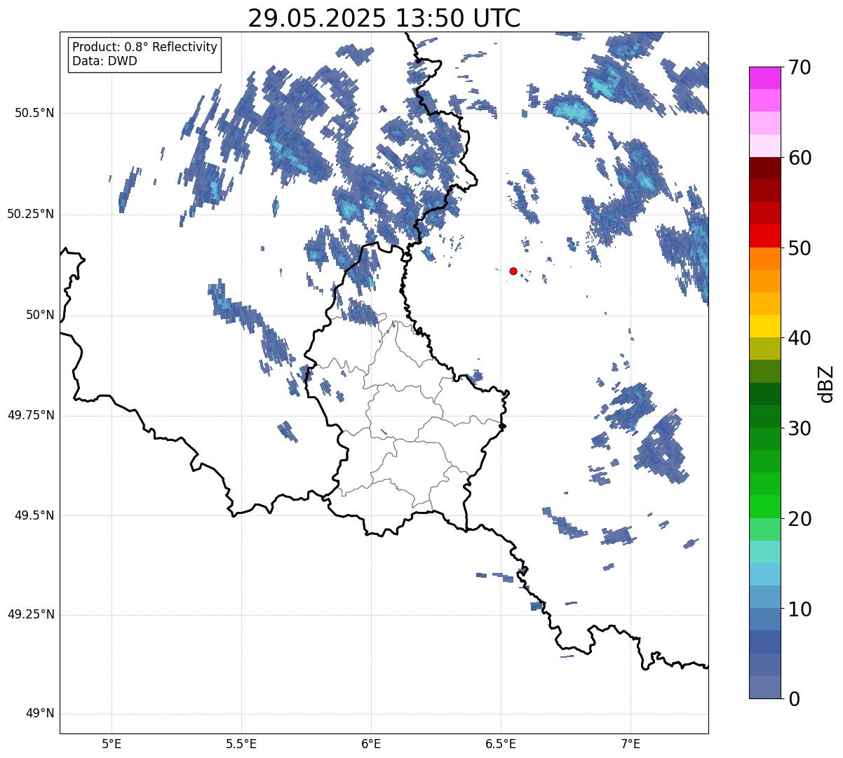843x758 pixels.
Task: Click the latitude label "49.5°N"
Action: point(34,515)
